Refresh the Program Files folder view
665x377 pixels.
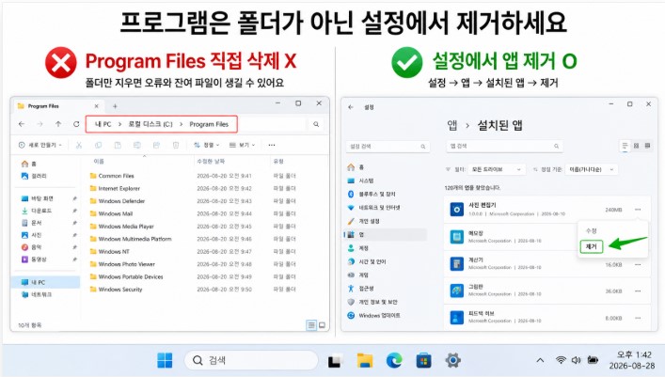76,124
